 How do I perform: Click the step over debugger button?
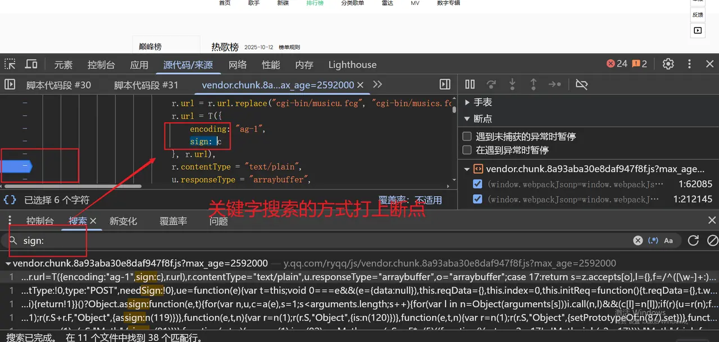click(x=492, y=85)
